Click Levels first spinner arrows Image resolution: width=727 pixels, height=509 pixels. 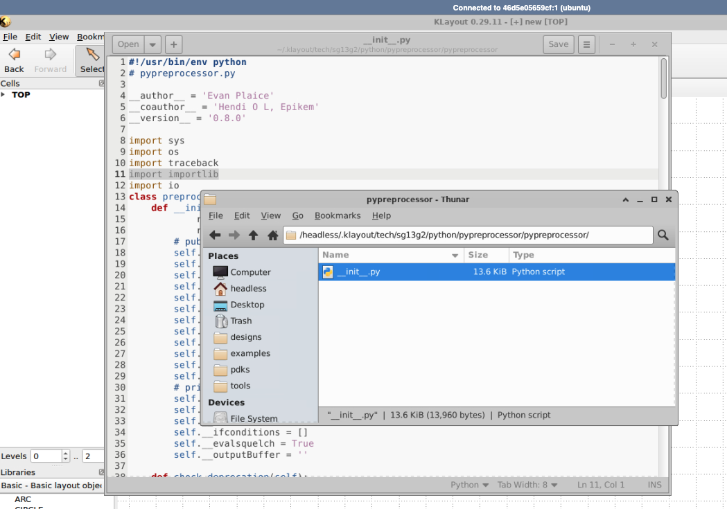pos(65,456)
